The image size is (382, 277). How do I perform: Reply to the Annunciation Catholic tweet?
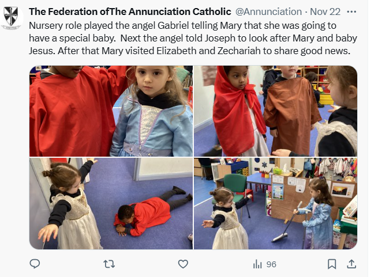click(x=35, y=264)
